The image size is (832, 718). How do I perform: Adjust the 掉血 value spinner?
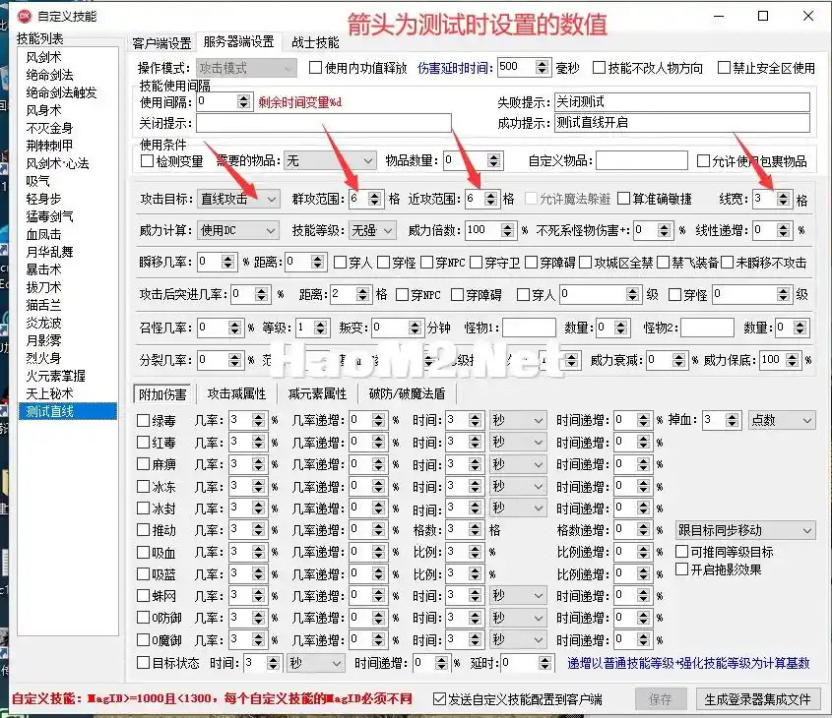[x=733, y=420]
